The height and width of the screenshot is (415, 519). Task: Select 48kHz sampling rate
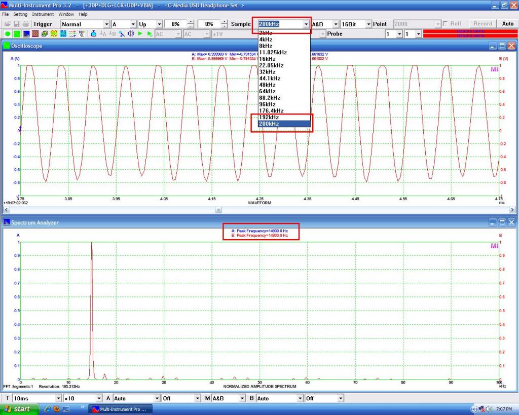pyautogui.click(x=284, y=85)
